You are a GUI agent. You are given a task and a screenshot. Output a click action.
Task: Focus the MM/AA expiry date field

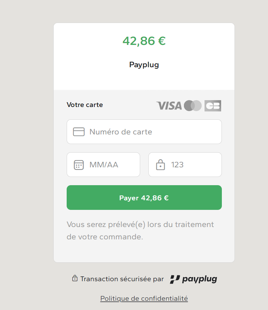tap(104, 165)
